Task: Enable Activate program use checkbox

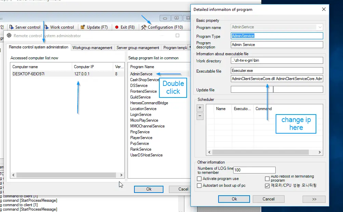Action: [199, 179]
